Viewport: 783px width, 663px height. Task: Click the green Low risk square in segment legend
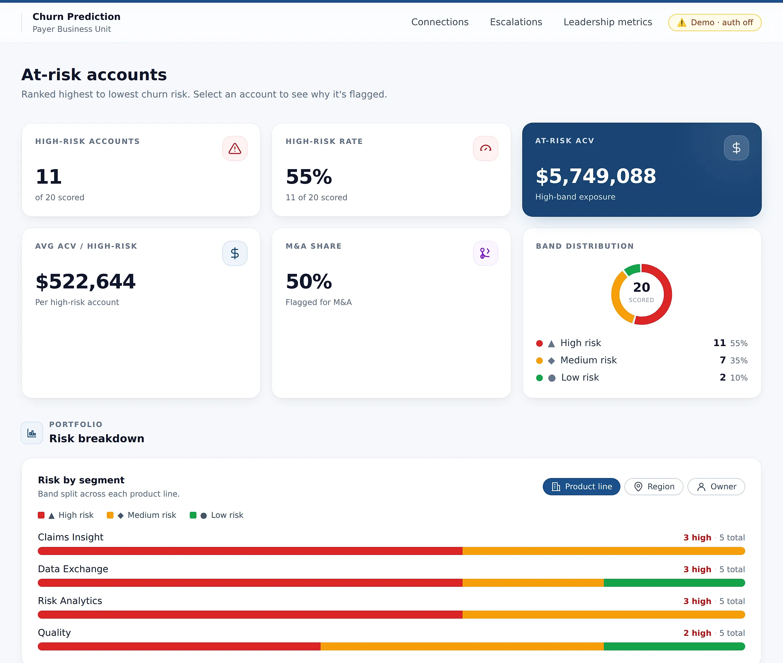point(193,515)
